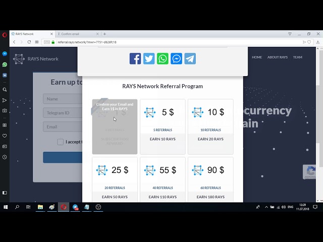This screenshot has width=323, height=242.
Task: Open Opera sidebar search
Action: pos(5,90)
